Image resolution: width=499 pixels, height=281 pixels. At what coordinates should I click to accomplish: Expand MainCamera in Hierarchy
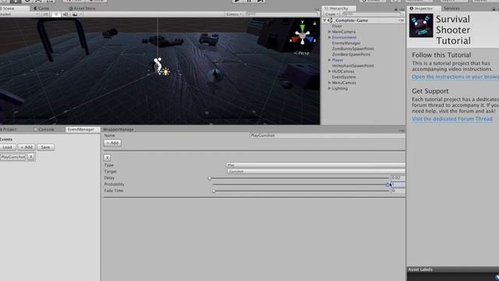coord(329,32)
